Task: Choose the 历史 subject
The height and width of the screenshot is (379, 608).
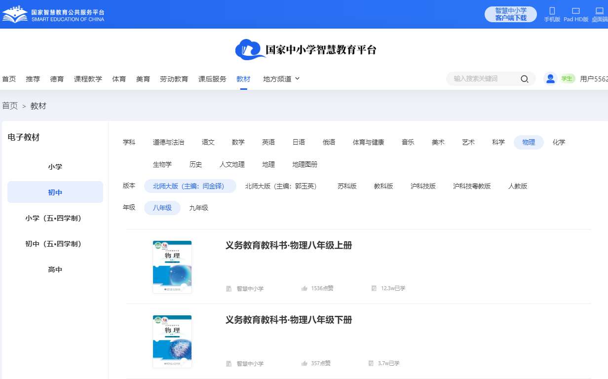Action: point(196,164)
